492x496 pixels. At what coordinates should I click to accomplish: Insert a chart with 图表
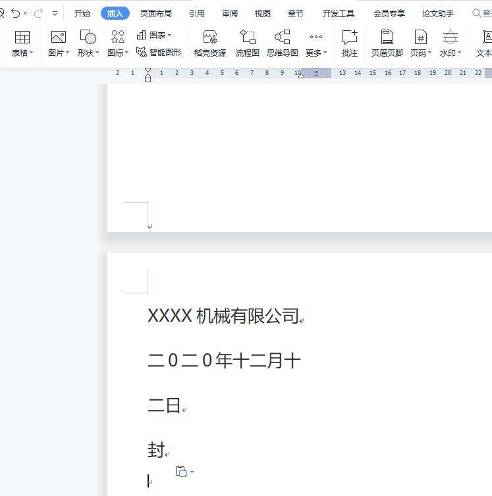coord(154,35)
